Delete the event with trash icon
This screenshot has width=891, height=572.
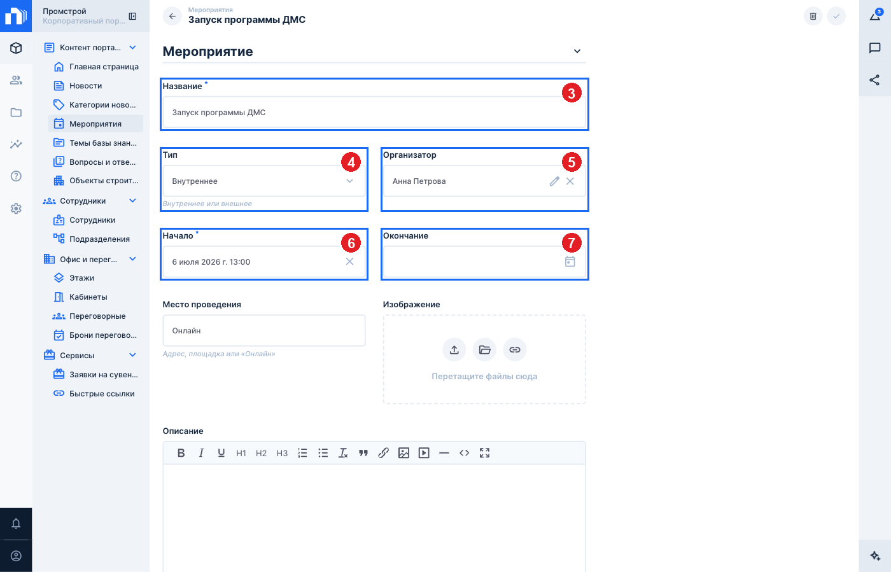point(813,16)
